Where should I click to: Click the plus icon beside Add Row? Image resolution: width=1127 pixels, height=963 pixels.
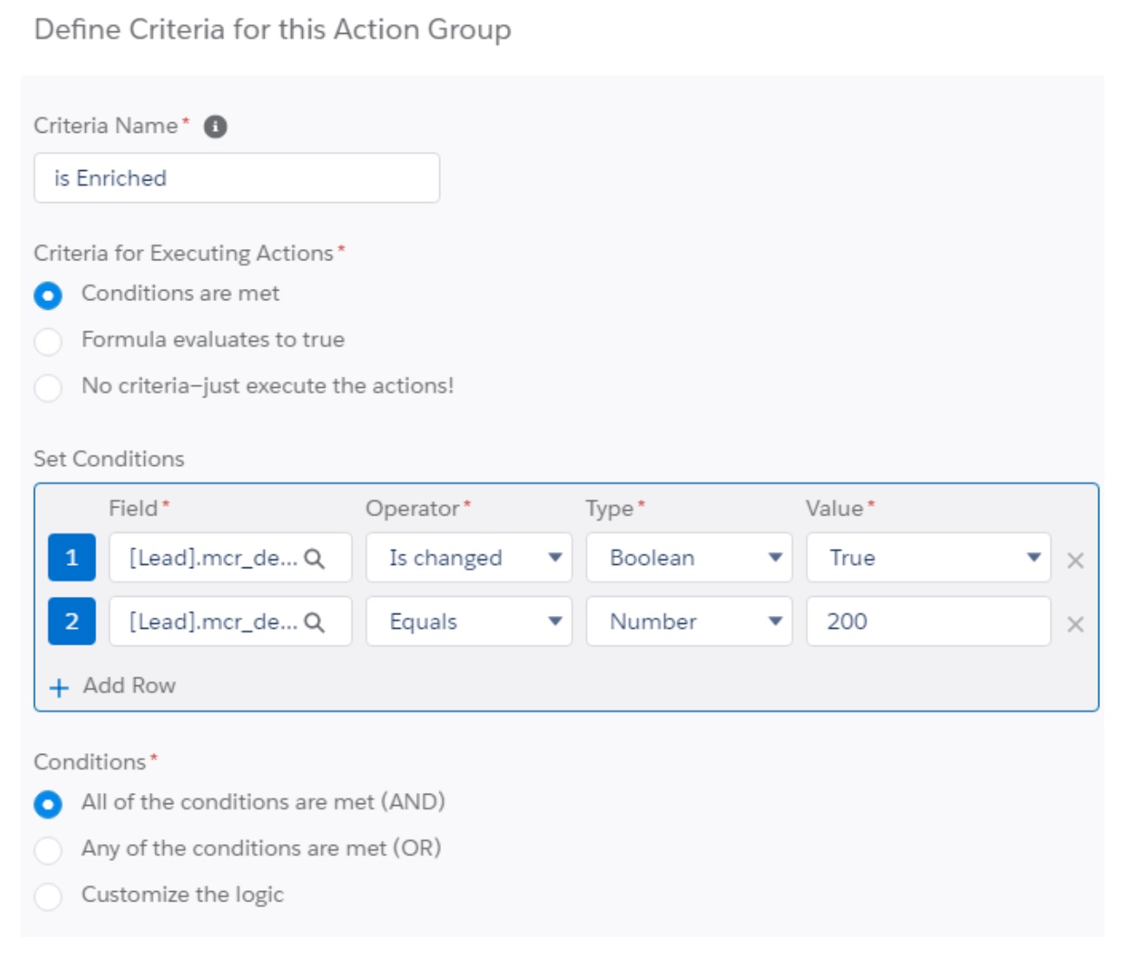59,688
